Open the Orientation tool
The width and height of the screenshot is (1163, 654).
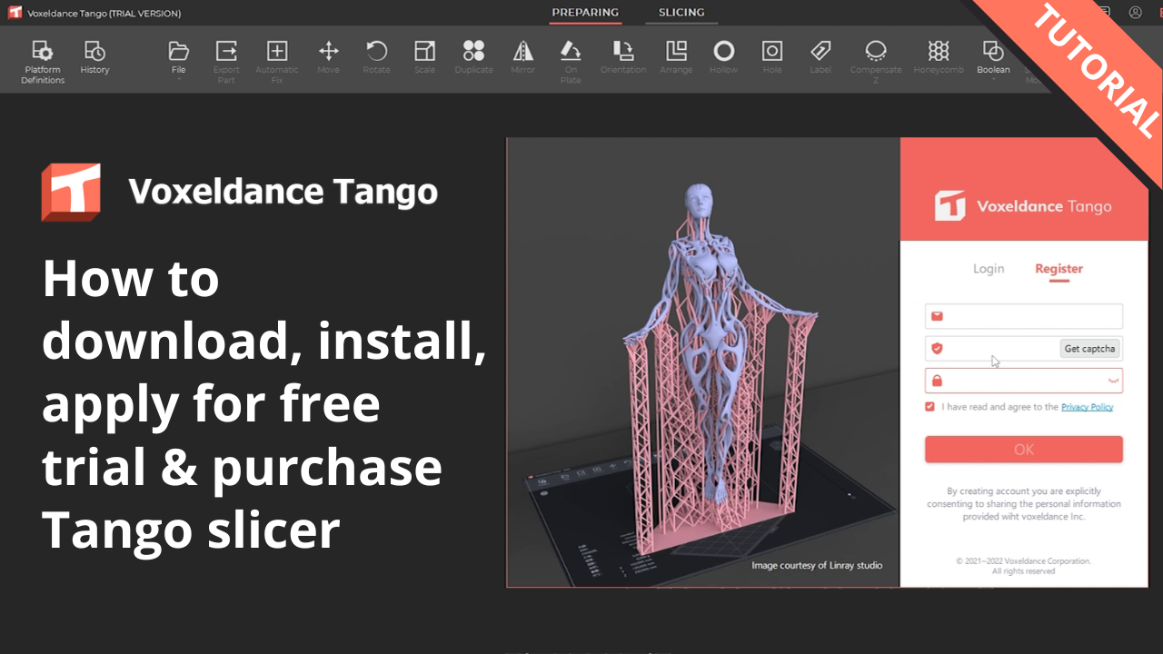[623, 57]
